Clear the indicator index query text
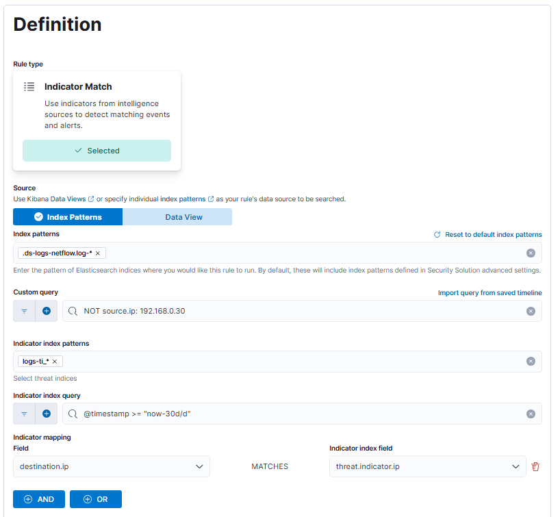Screen dimensions: 560x517 pos(531,414)
